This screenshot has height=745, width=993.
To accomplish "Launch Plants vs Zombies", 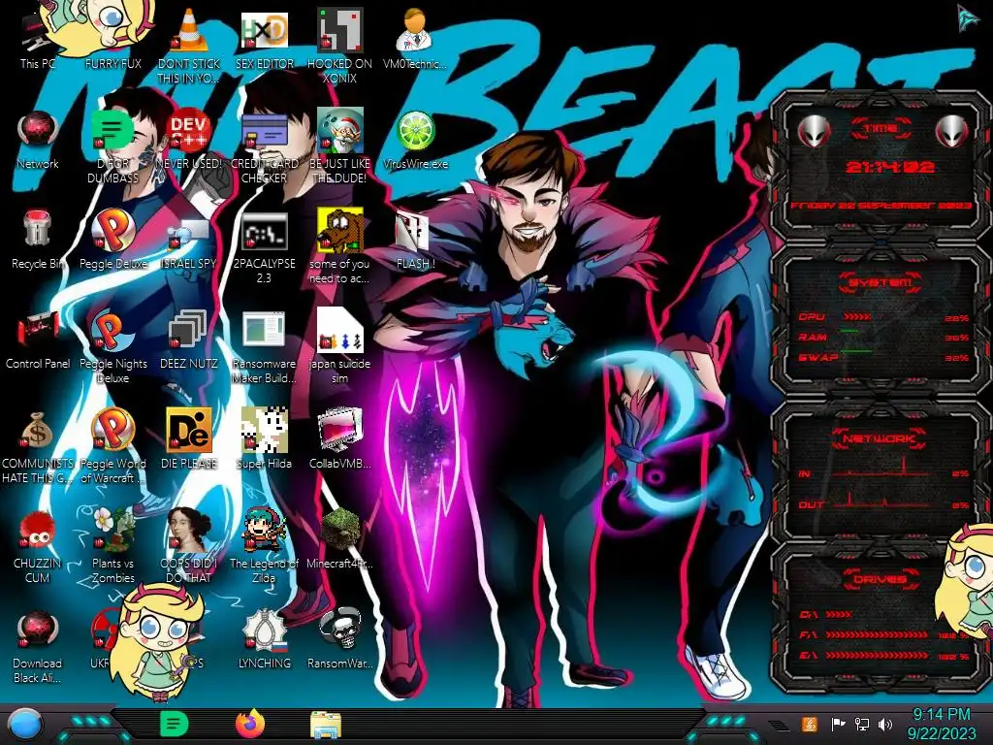I will click(x=112, y=545).
